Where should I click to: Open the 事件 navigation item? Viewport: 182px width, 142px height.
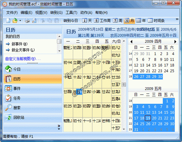(33, 88)
